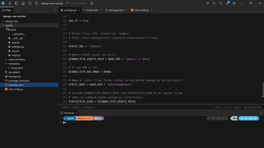
Task: Click the STATICFILES_DIRS line 134
Action: click(102, 102)
